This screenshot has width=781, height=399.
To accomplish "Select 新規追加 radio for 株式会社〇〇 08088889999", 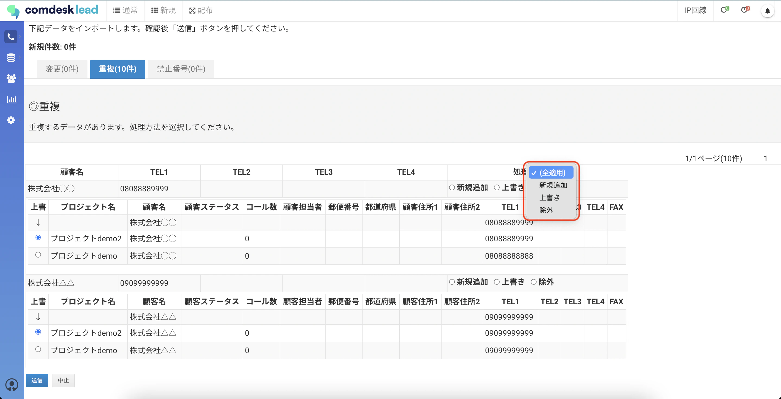I will point(452,188).
